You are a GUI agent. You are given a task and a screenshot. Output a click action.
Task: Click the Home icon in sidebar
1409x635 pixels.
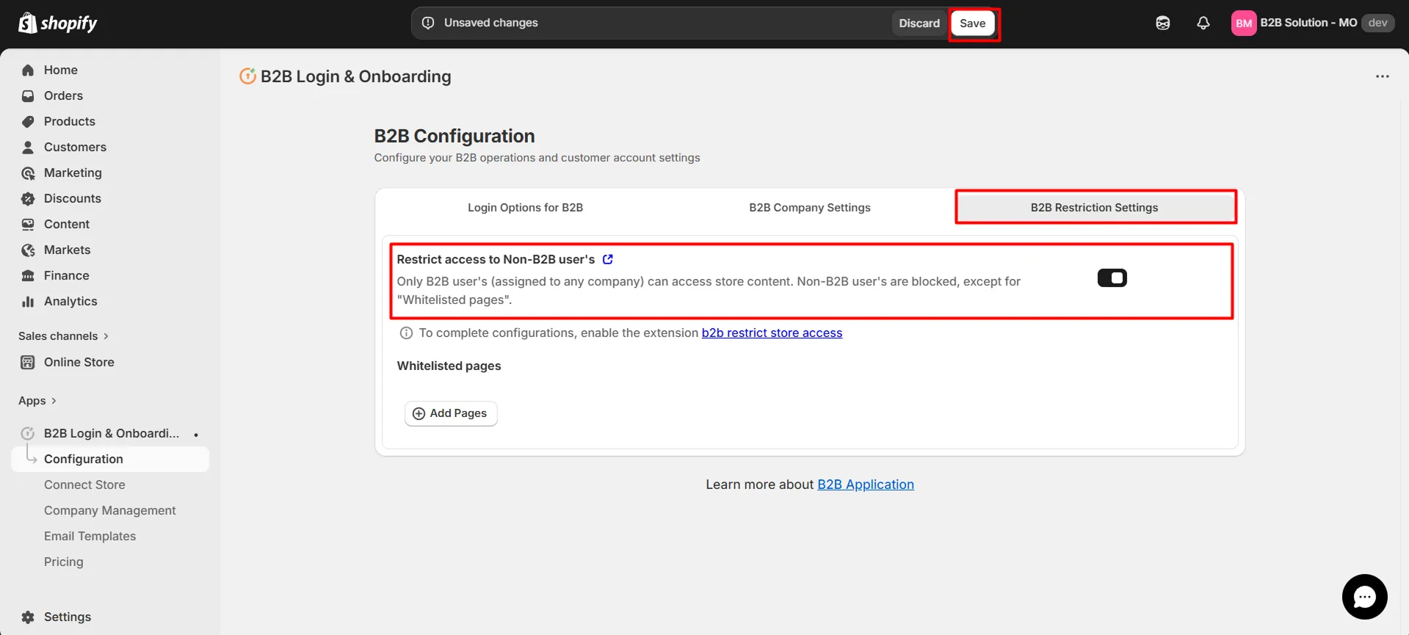28,70
